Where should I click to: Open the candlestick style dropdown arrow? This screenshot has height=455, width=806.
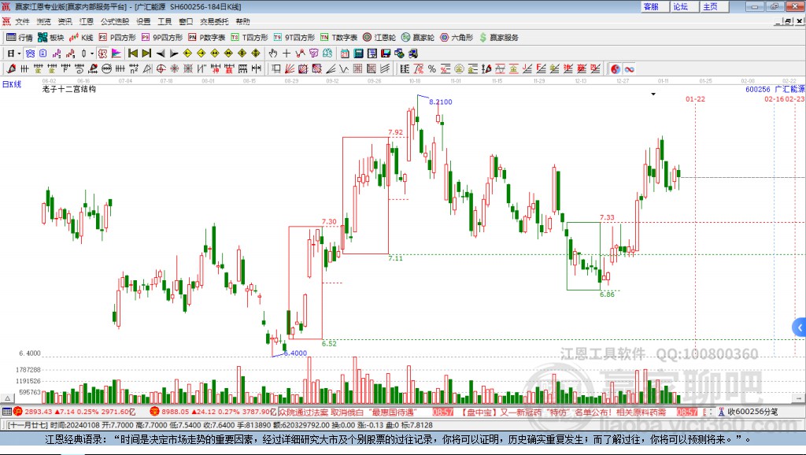[92, 54]
